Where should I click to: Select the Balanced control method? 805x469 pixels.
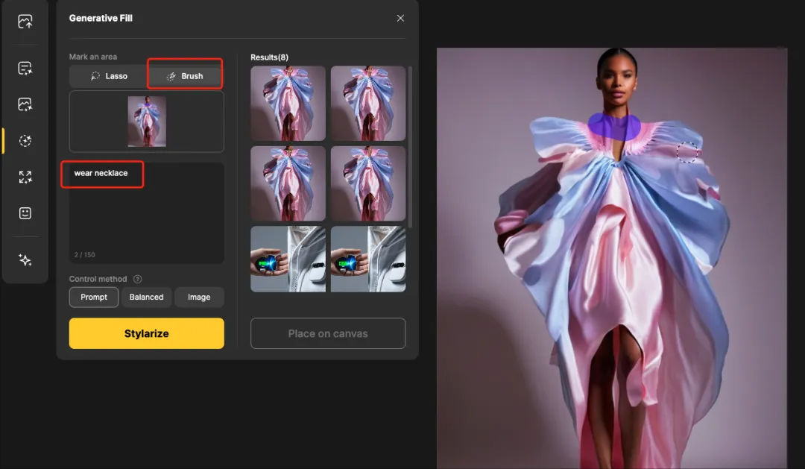pos(146,297)
